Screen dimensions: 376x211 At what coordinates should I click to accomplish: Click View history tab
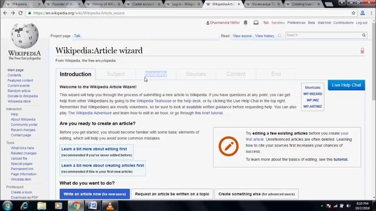click(x=264, y=36)
